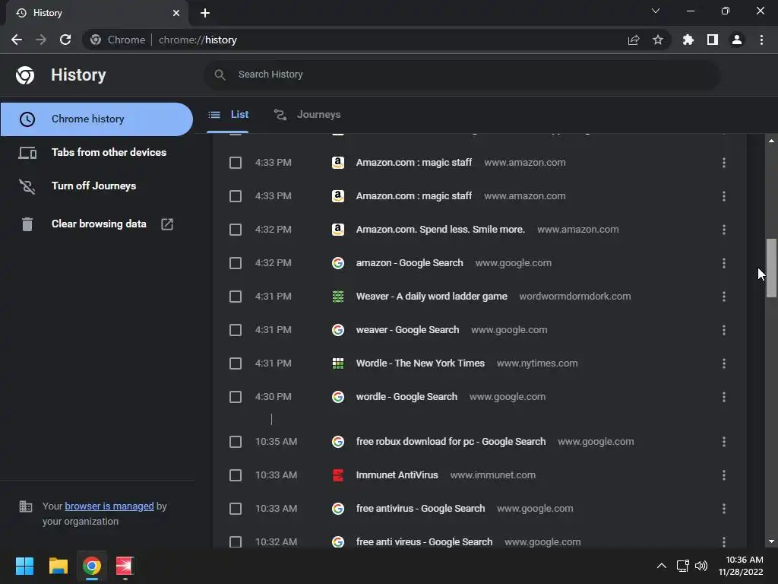Open more actions for Weaver entry

(x=724, y=297)
